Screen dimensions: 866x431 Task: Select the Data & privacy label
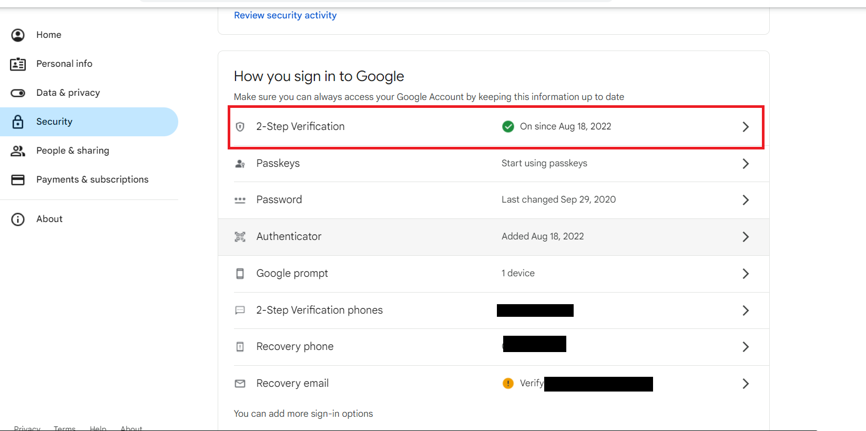click(68, 93)
